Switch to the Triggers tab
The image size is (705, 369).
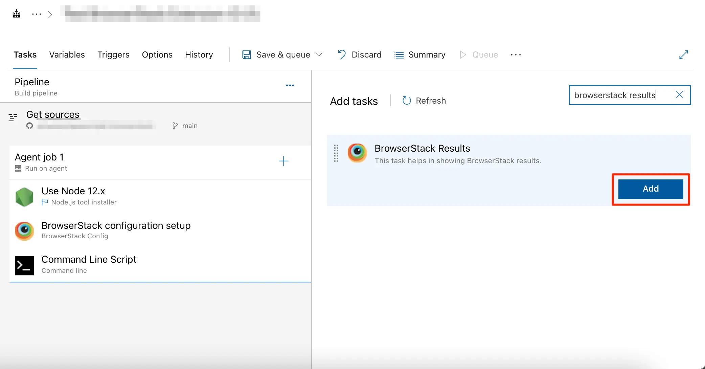113,55
